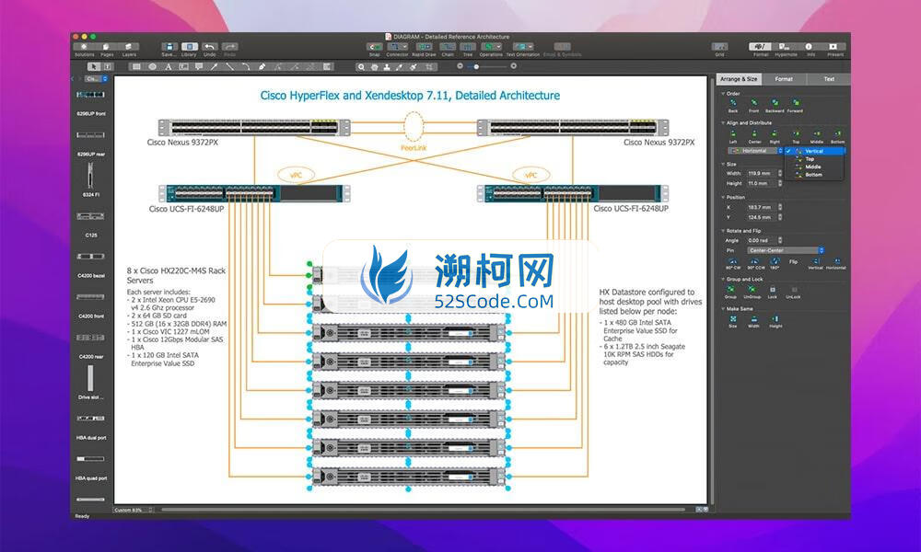Select the Ellipse shape tool
The height and width of the screenshot is (552, 921).
153,67
